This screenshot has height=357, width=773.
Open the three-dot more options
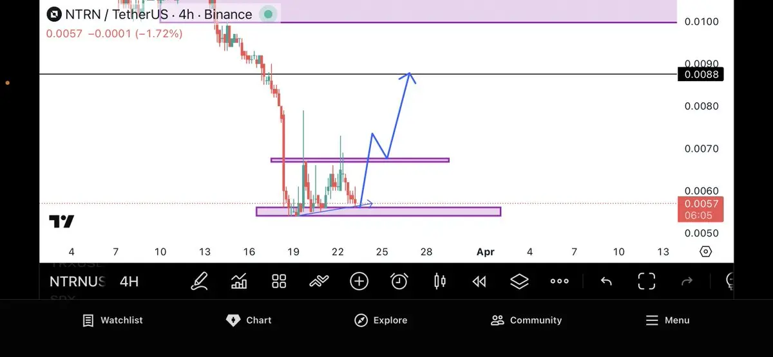coord(559,281)
